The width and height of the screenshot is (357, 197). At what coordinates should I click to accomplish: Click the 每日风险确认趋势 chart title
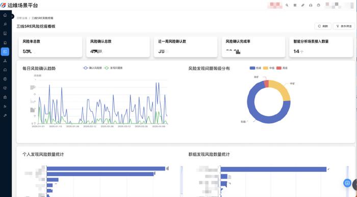[39, 68]
